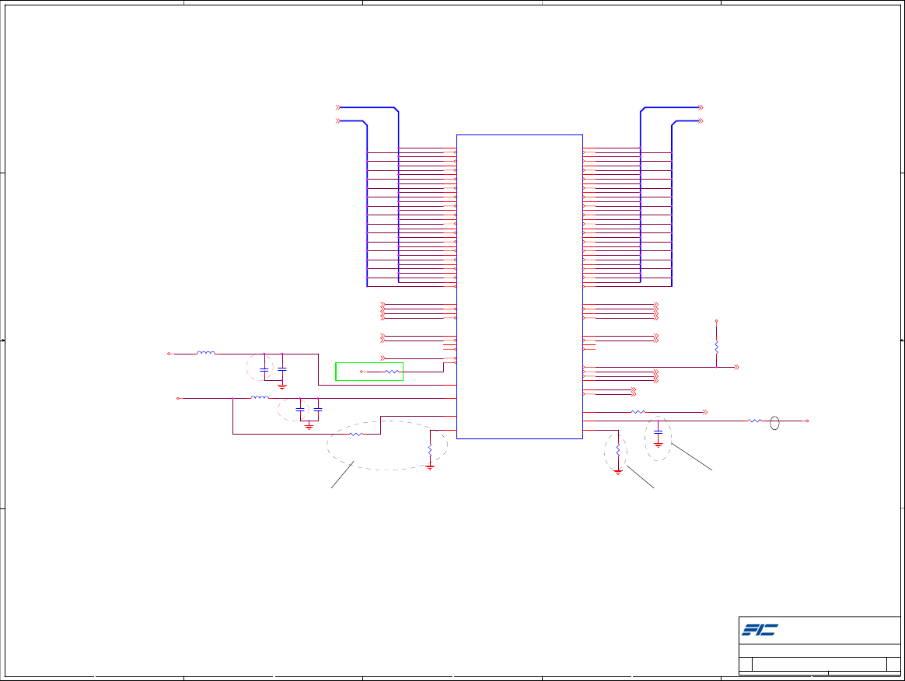Click the FIC logo in title block
Screen dimensions: 905x681
click(x=760, y=630)
